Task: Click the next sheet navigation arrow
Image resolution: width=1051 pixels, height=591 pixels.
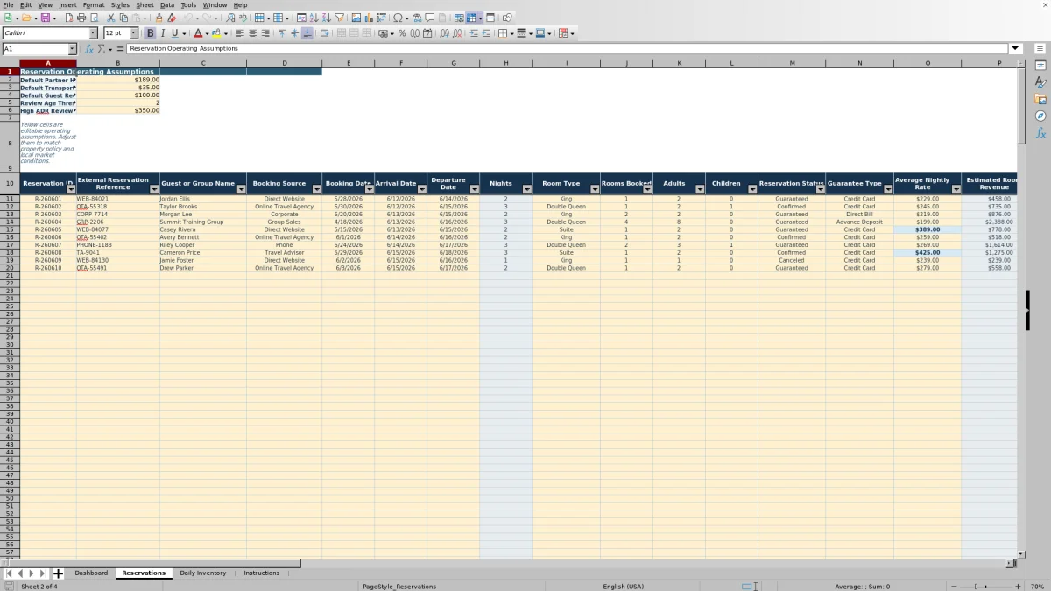Action: [32, 573]
